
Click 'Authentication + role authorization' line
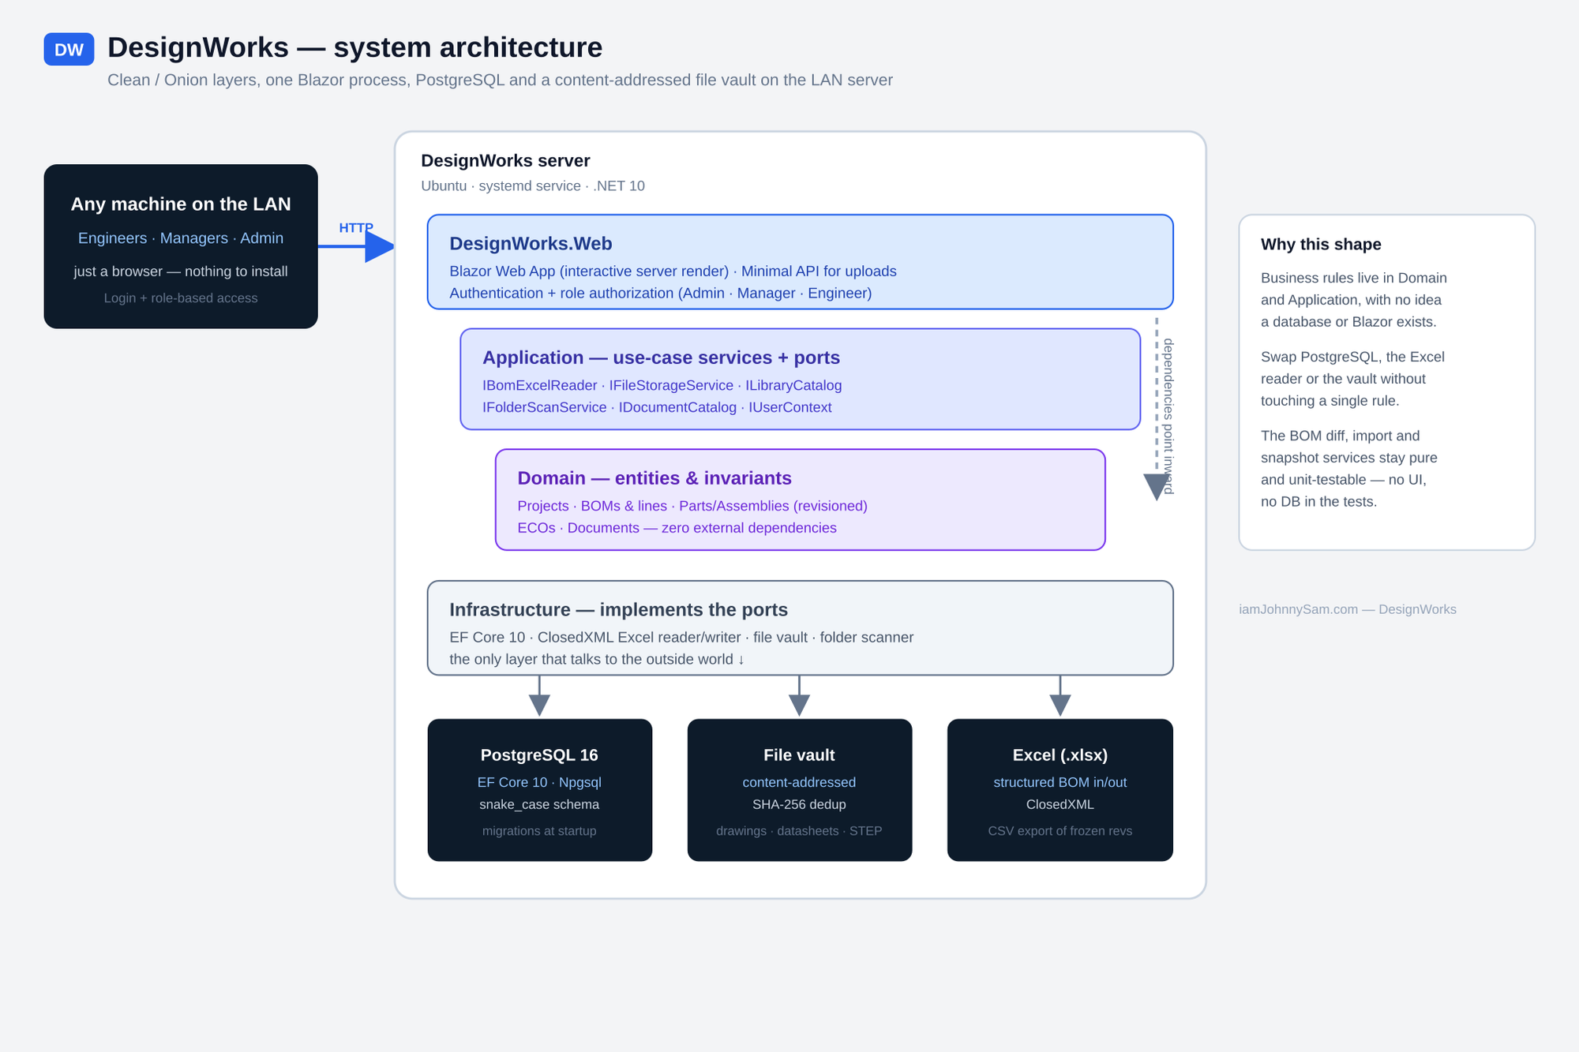click(x=661, y=293)
